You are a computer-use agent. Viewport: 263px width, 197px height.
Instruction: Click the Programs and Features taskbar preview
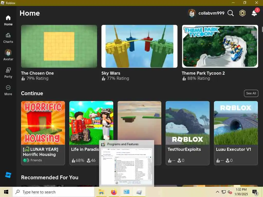tap(126, 163)
